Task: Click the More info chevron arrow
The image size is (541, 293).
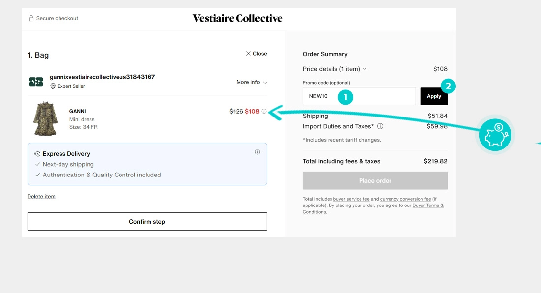Action: (265, 83)
